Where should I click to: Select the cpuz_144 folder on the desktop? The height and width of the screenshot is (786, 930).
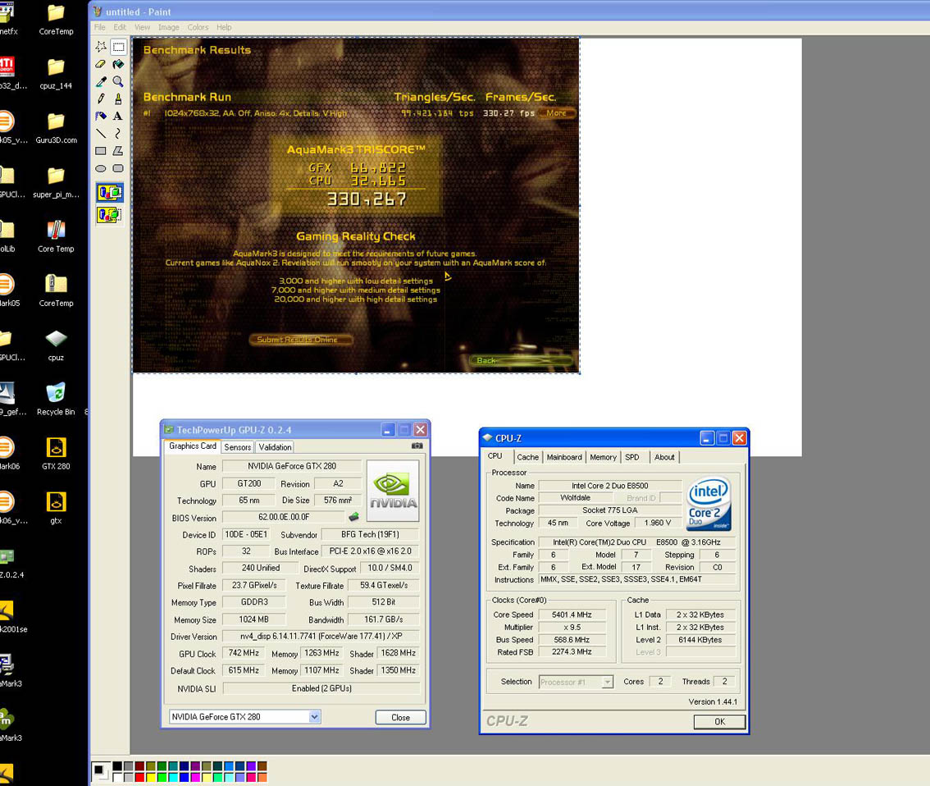(x=56, y=73)
